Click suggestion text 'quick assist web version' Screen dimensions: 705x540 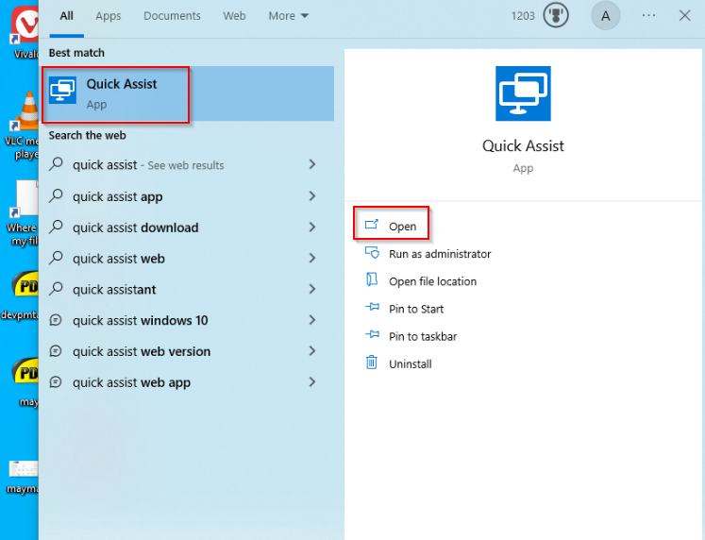[x=142, y=351]
